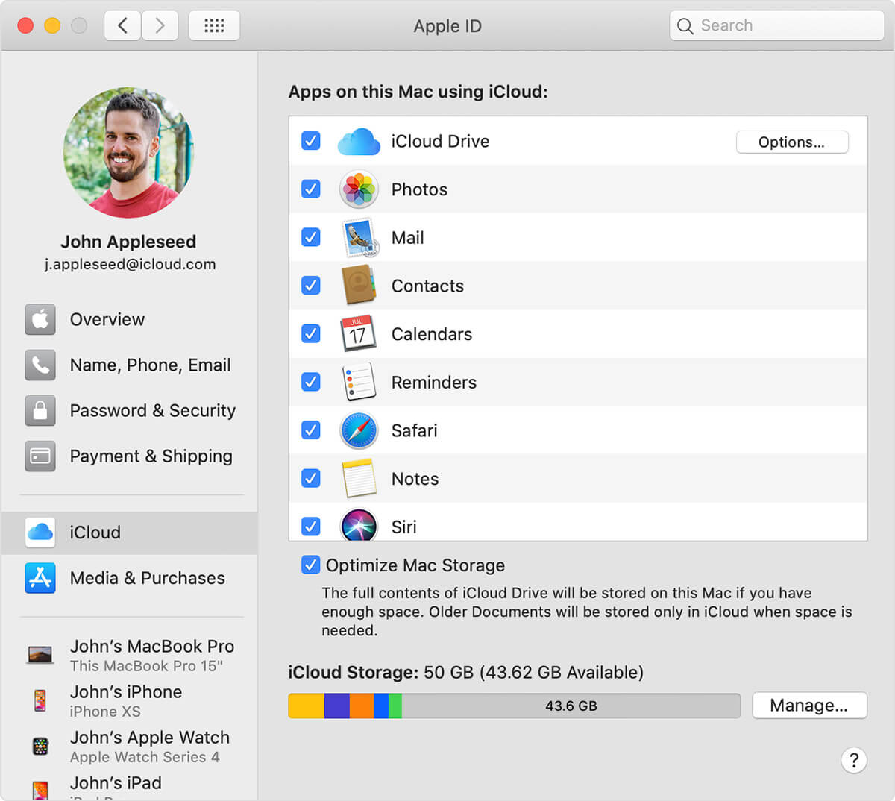Switch to Password & Security settings
The width and height of the screenshot is (895, 801).
[151, 410]
